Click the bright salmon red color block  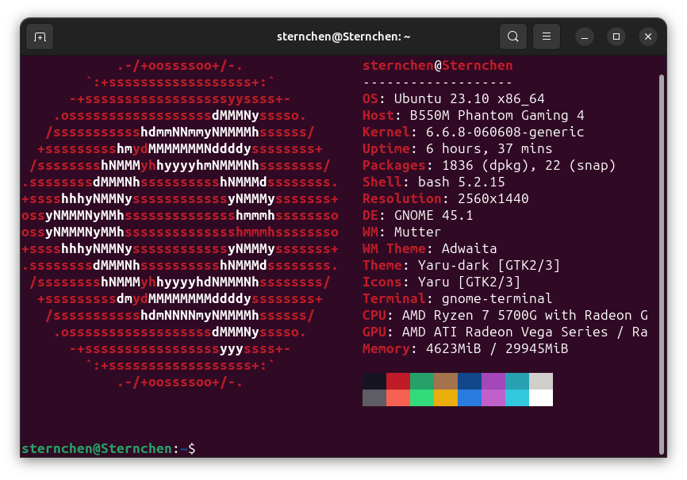398,398
